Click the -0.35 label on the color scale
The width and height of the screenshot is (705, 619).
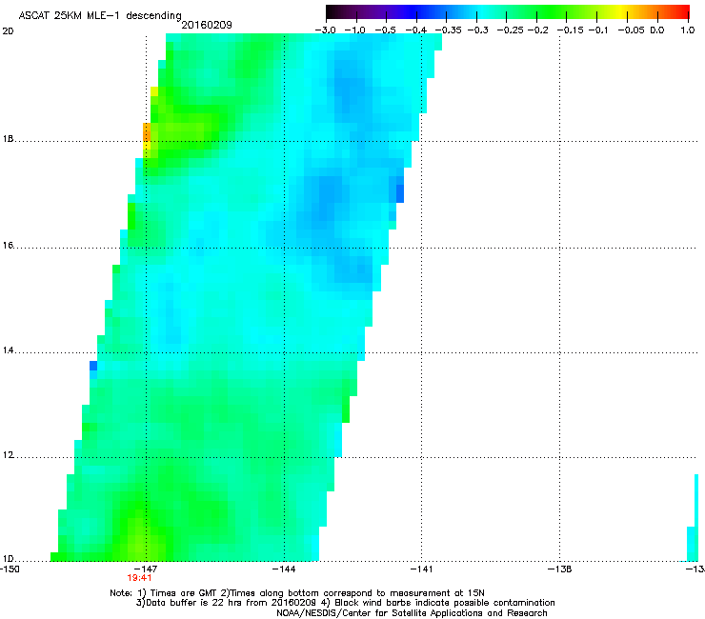point(449,30)
